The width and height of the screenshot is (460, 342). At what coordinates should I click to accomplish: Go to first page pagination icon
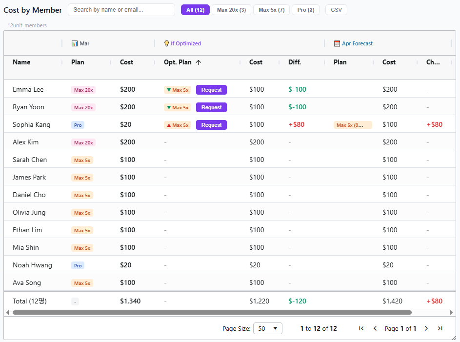(x=361, y=328)
